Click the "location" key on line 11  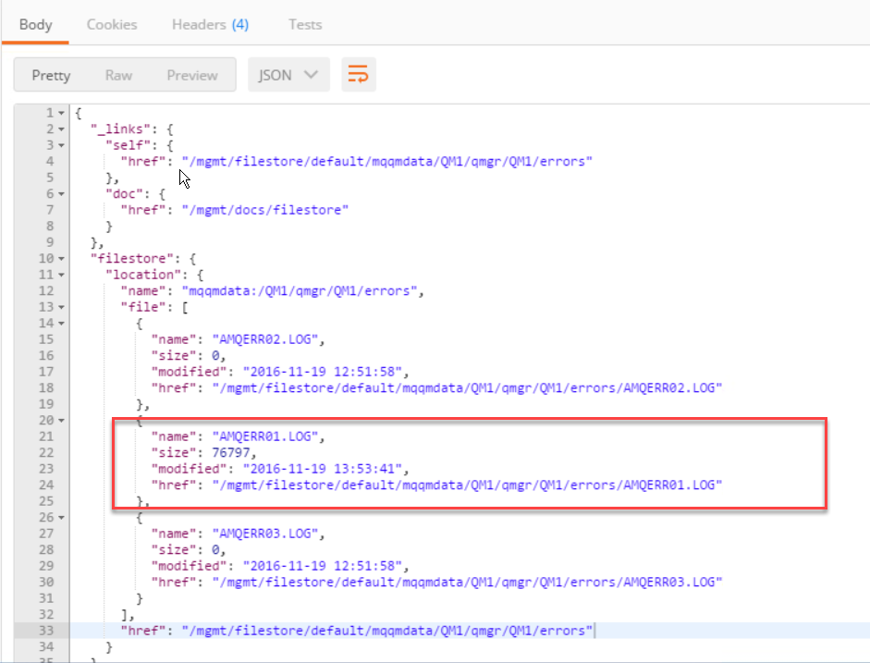tap(143, 275)
